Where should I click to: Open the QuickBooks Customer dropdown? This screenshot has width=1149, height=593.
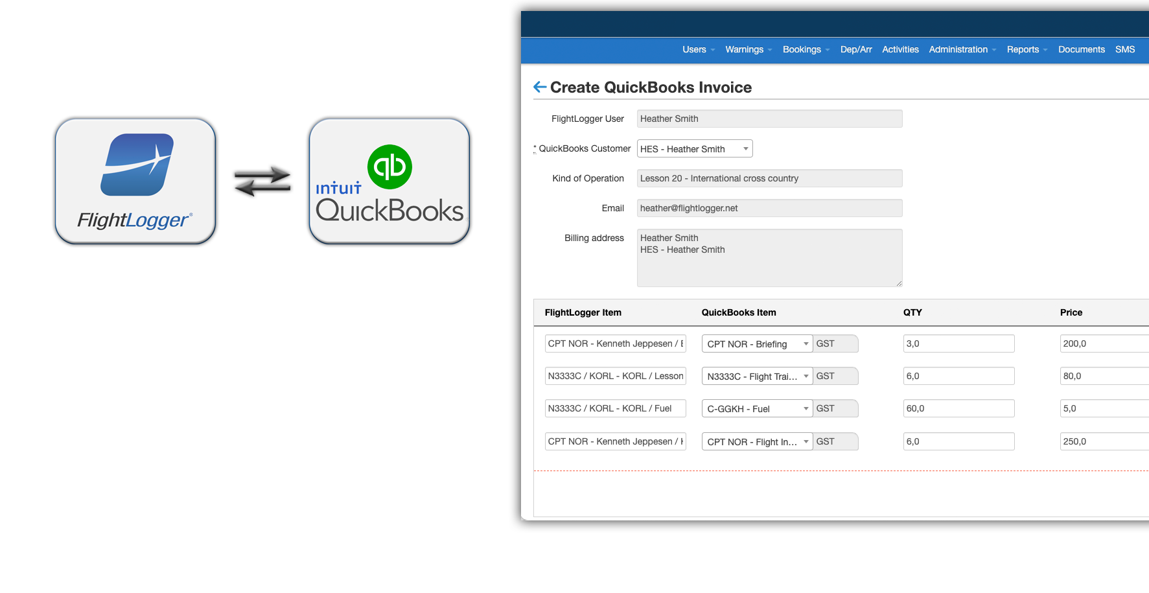695,148
